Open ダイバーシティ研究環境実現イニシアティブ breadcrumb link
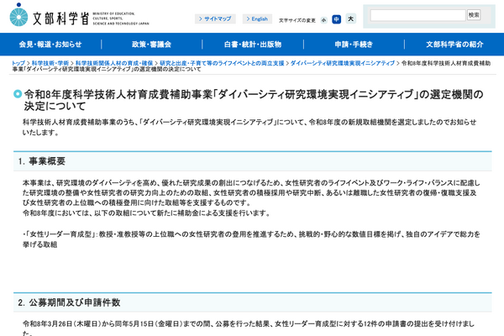Screen dimensions: 504x336 [x=343, y=63]
